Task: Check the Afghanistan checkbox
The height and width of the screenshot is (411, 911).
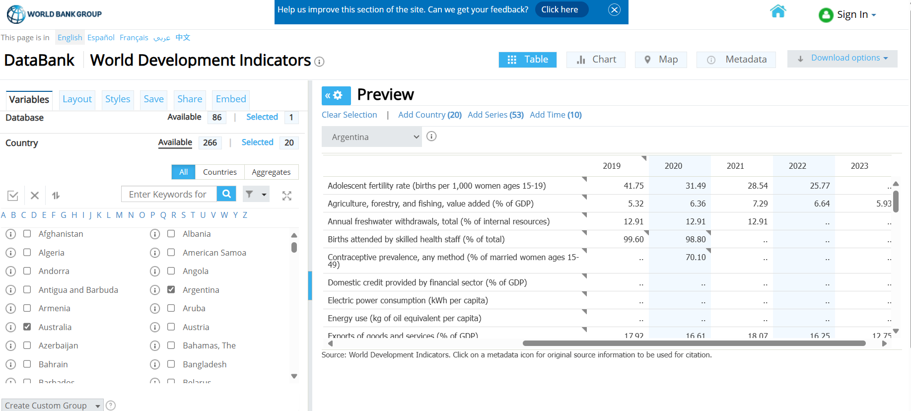Action: [27, 233]
